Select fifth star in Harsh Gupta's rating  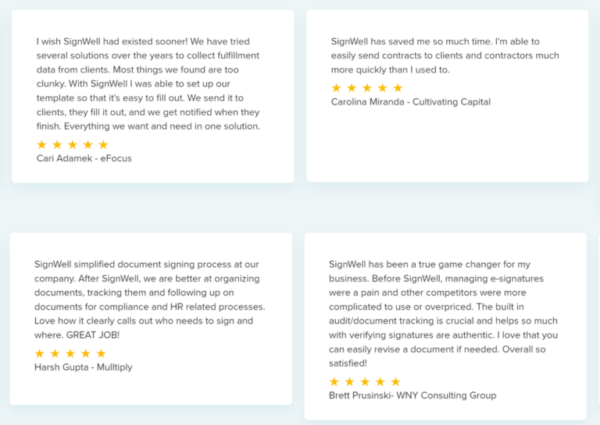(x=101, y=353)
